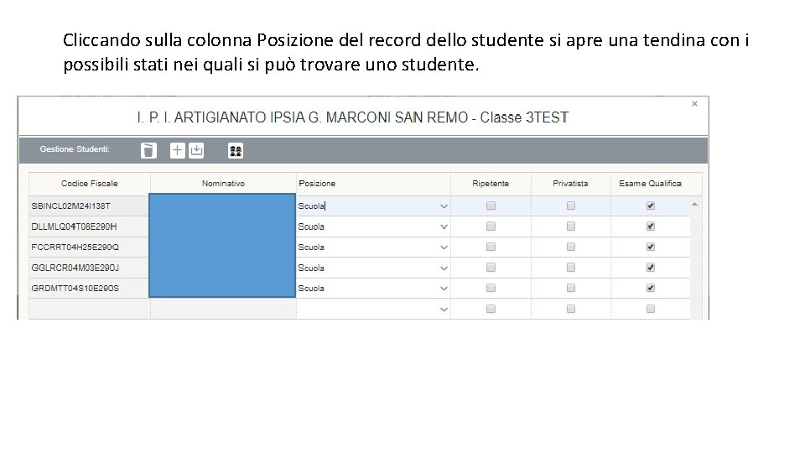Uncheck Esame Qualifica for FCCRRT04H25E290Q
This screenshot has width=805, height=453.
[651, 247]
